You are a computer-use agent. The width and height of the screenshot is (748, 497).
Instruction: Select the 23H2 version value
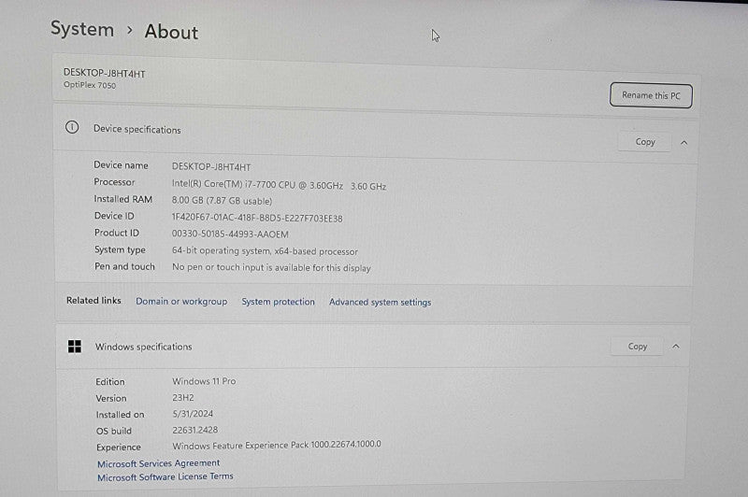click(183, 397)
